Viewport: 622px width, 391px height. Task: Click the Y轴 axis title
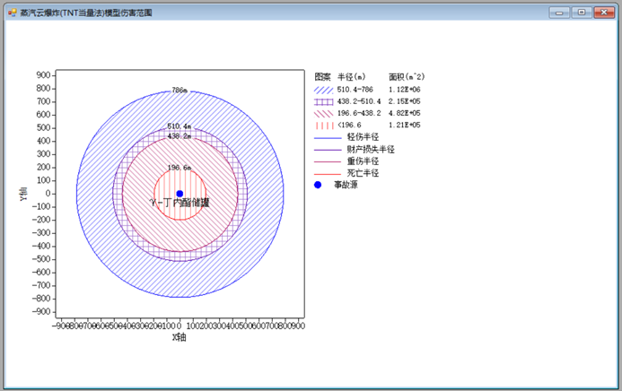pos(24,194)
